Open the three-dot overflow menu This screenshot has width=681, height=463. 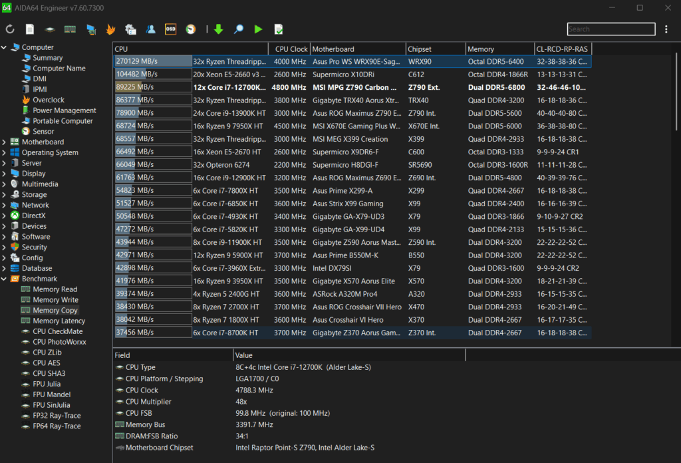coord(666,29)
